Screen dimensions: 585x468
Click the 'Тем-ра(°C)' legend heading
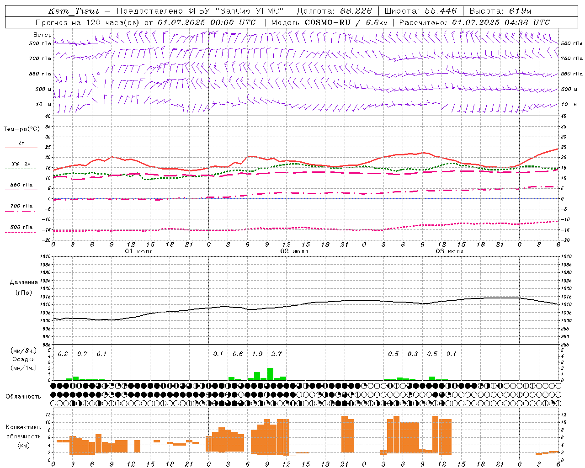coord(21,129)
